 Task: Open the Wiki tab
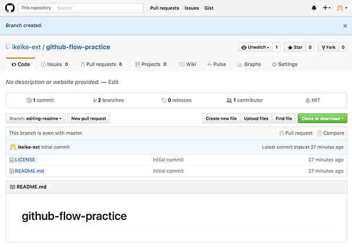pos(188,65)
